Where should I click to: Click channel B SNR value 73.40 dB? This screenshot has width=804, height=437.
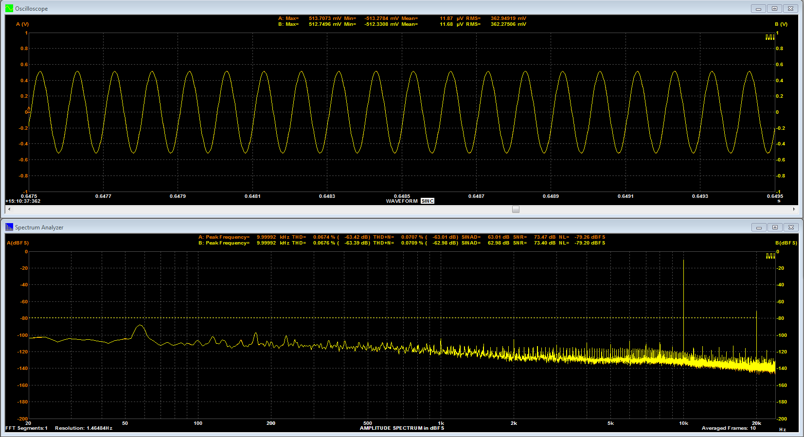545,243
